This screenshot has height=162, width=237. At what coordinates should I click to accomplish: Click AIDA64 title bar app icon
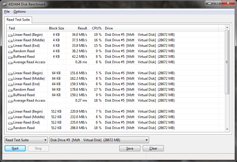pos(5,4)
